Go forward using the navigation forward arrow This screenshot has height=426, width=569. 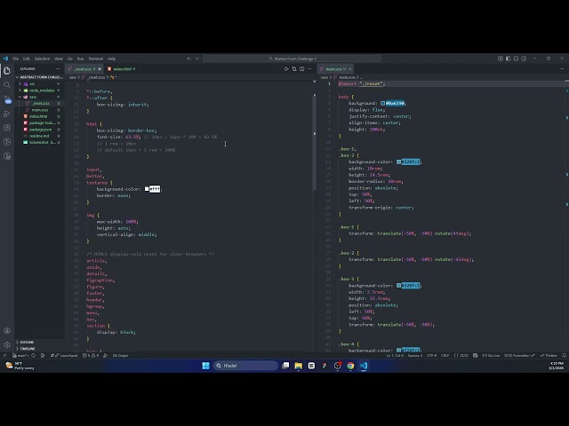[196, 59]
